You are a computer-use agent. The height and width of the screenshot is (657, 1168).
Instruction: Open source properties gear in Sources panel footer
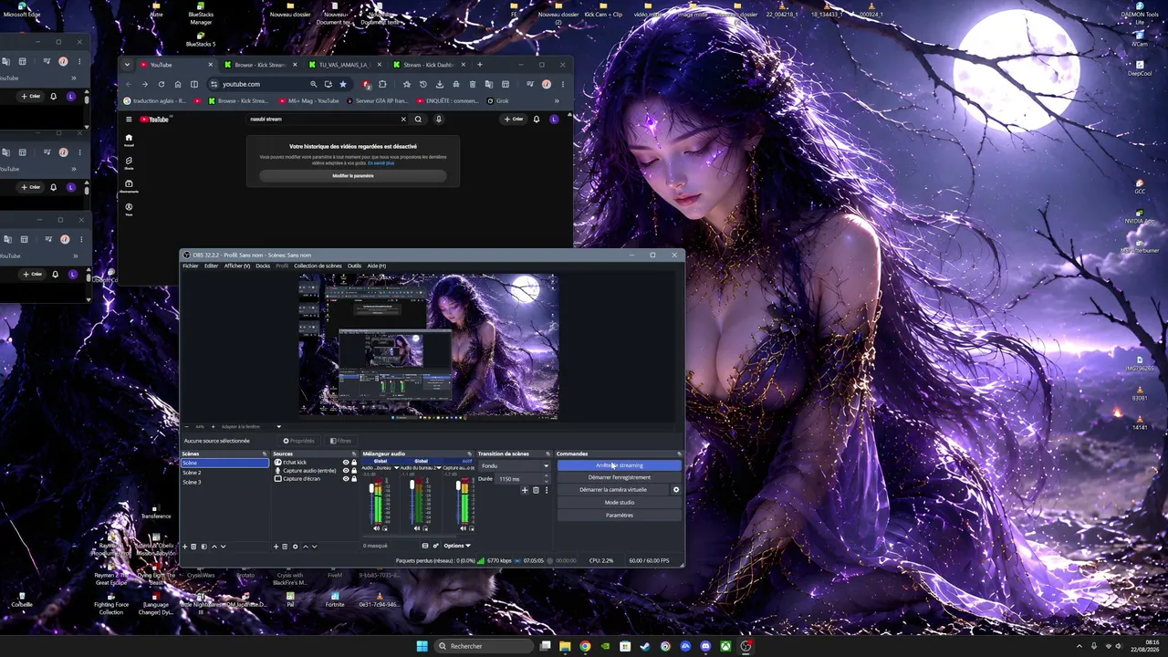295,547
